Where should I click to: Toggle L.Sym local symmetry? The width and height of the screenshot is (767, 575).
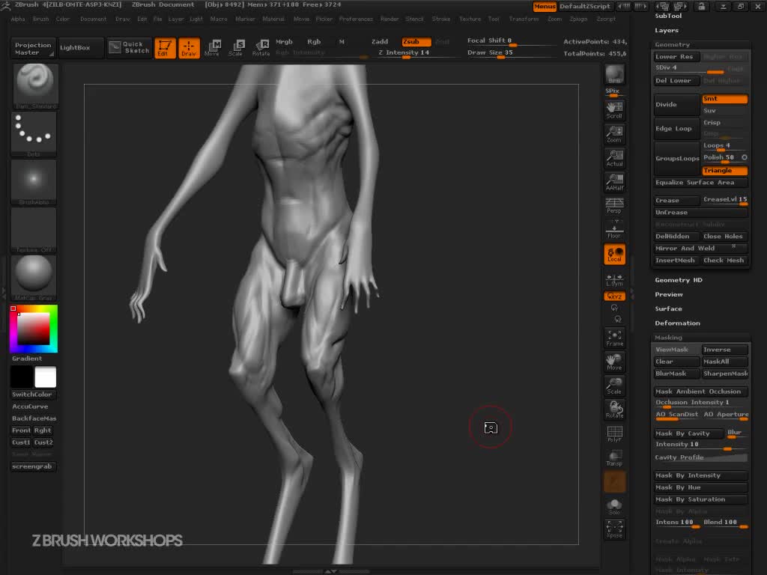click(x=614, y=280)
